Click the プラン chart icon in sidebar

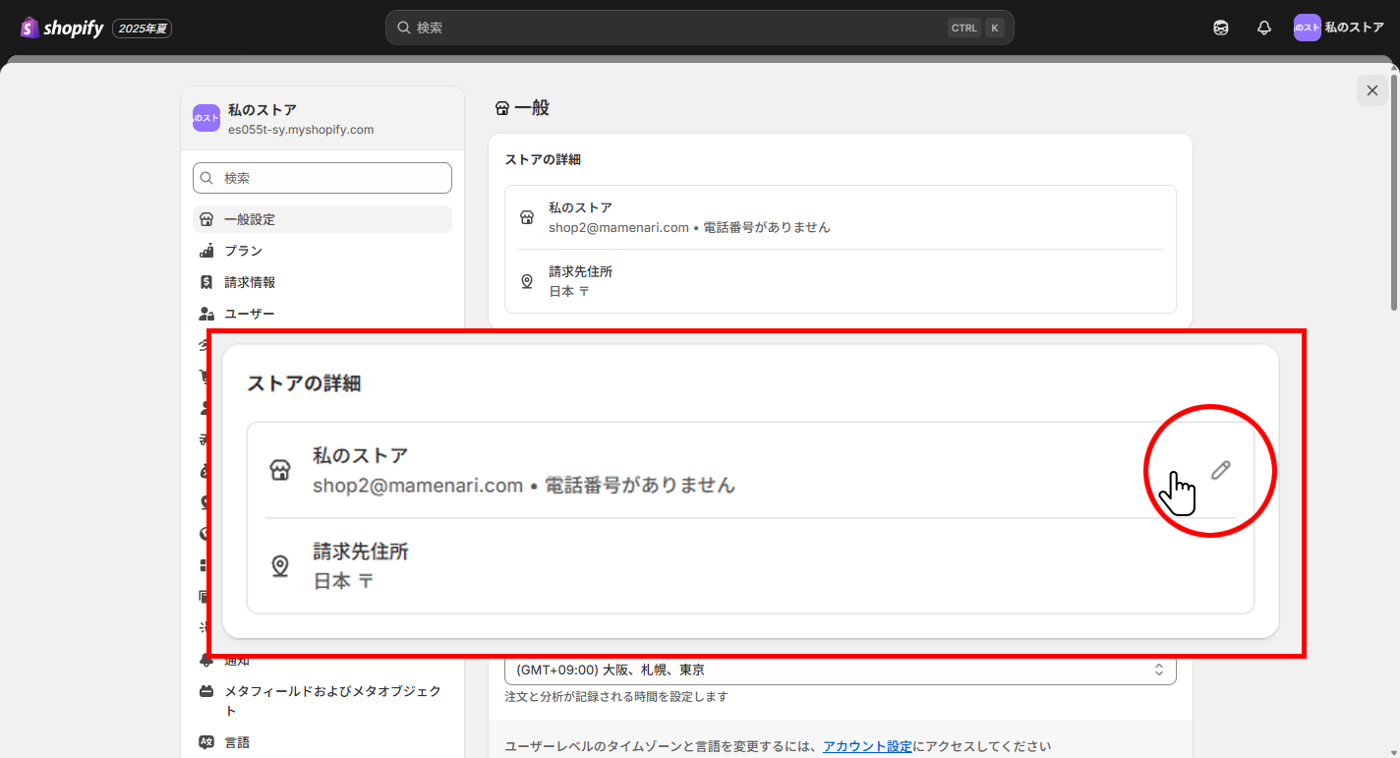(x=206, y=251)
